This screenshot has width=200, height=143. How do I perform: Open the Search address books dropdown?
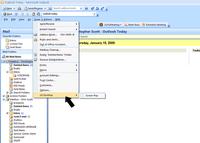(x=81, y=8)
